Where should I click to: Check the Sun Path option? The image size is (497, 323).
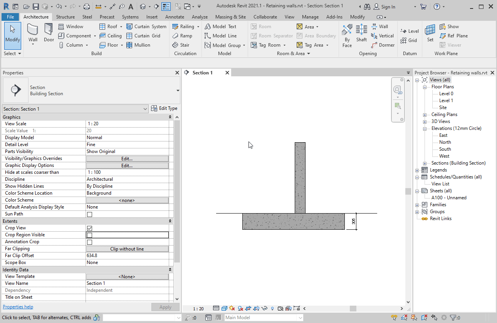click(89, 214)
